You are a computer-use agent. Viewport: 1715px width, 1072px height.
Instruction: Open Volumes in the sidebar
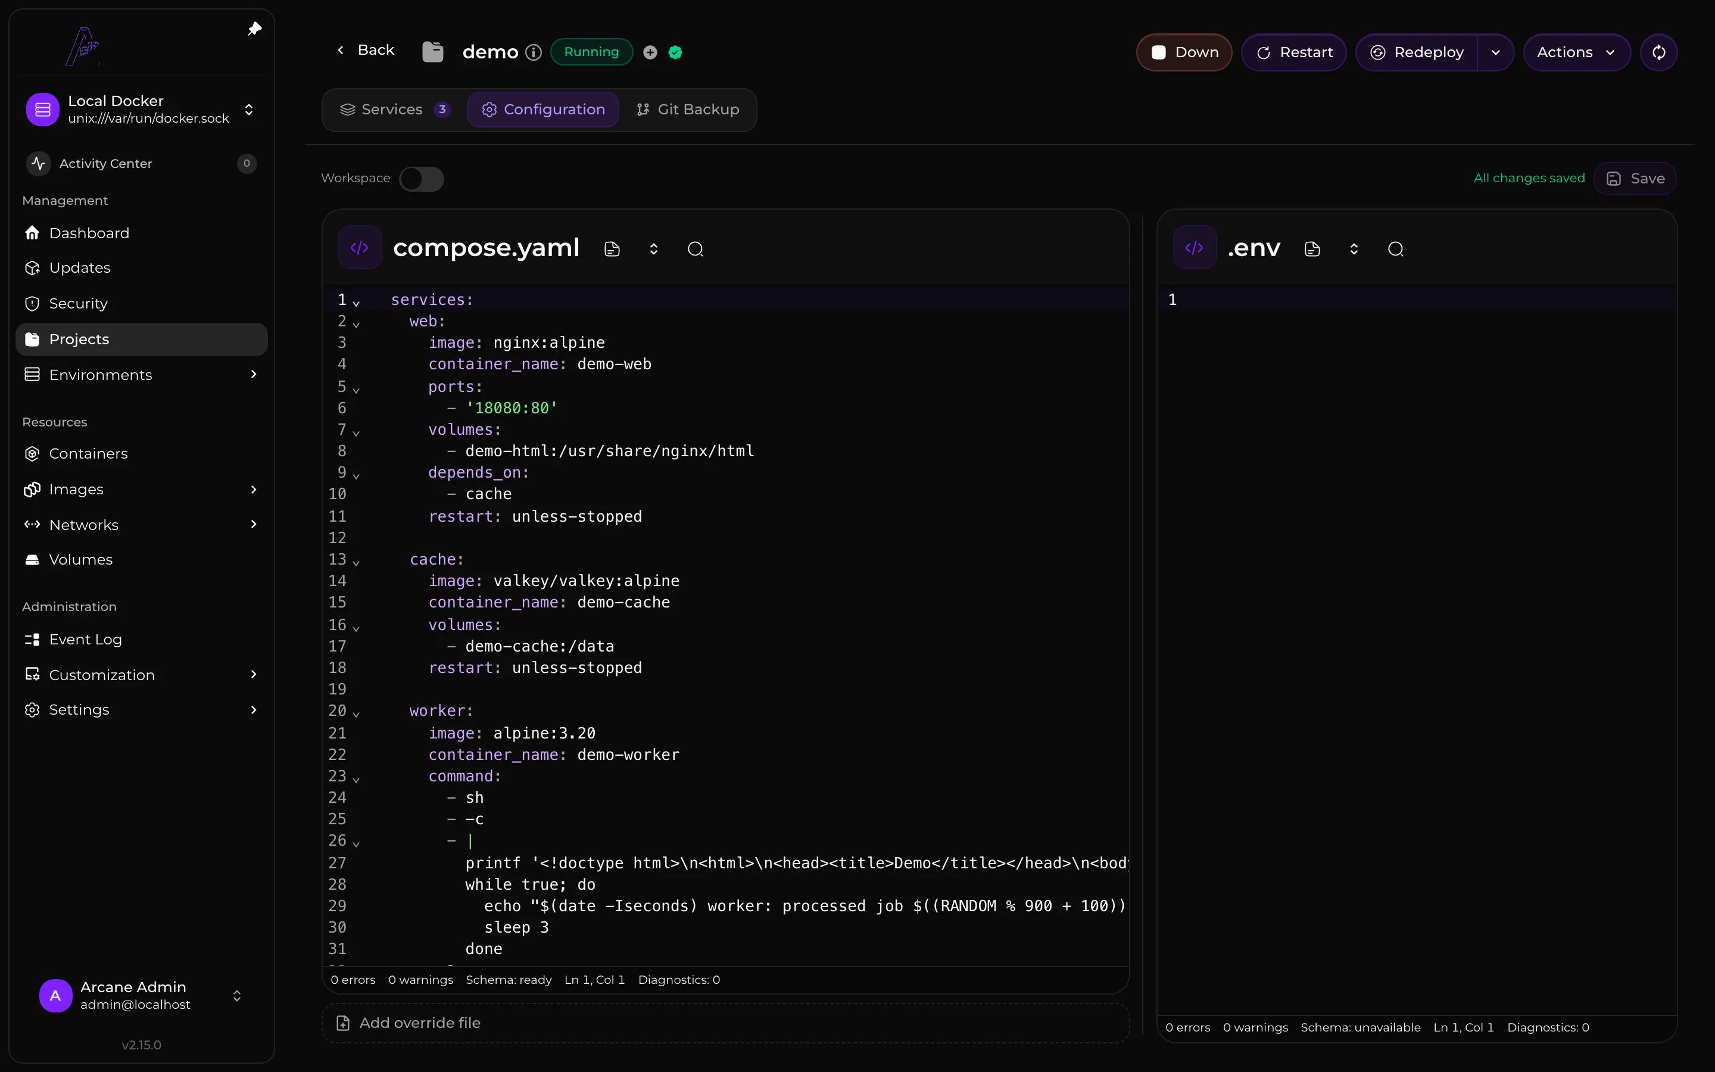141,559
